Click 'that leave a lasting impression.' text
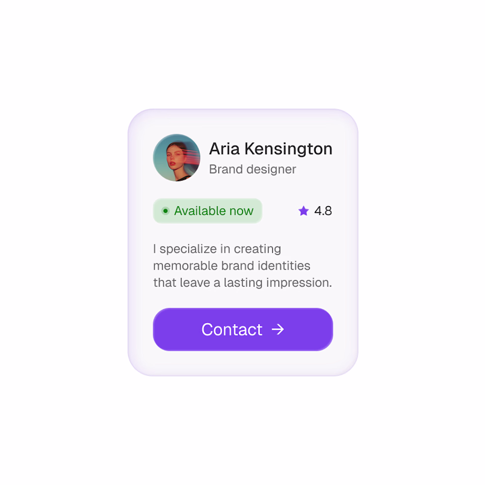 (242, 283)
